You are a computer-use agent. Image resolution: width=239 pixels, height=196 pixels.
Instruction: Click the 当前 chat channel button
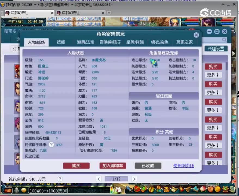click(8, 191)
